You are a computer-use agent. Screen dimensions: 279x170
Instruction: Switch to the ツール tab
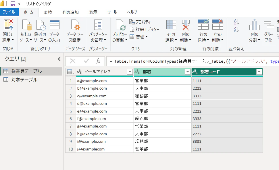click(x=112, y=12)
